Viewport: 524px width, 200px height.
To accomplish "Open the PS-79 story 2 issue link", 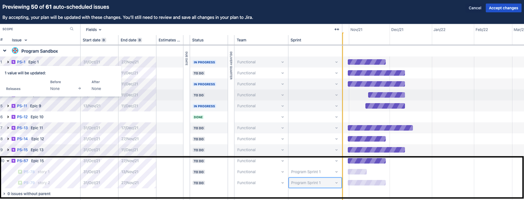I will [29, 183].
